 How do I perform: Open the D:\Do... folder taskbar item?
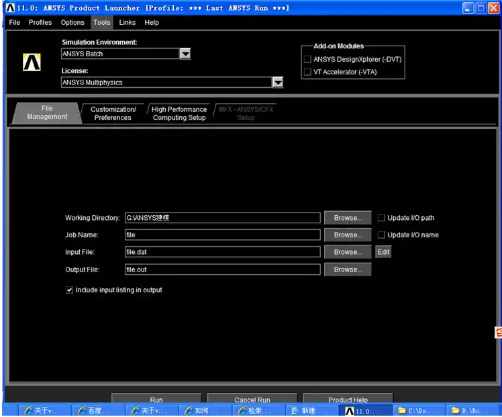coord(472,410)
